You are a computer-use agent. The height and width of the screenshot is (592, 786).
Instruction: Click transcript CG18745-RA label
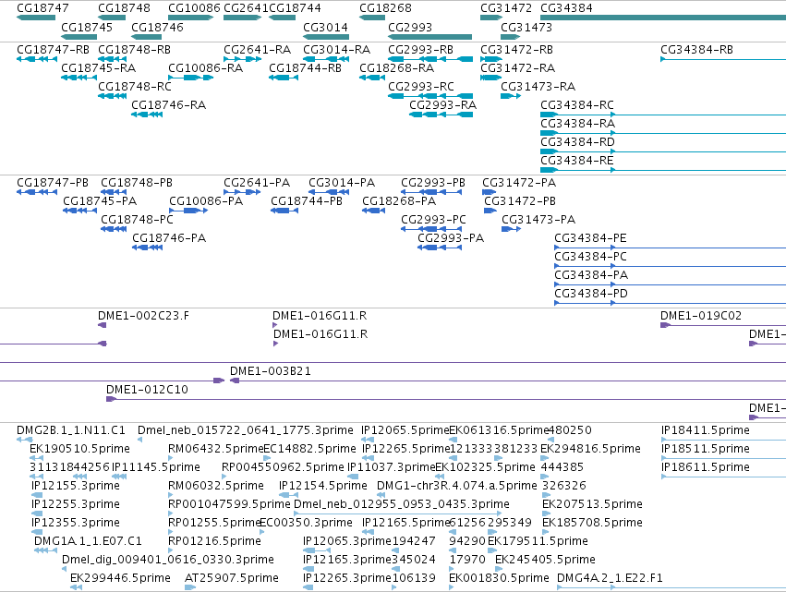coord(98,67)
